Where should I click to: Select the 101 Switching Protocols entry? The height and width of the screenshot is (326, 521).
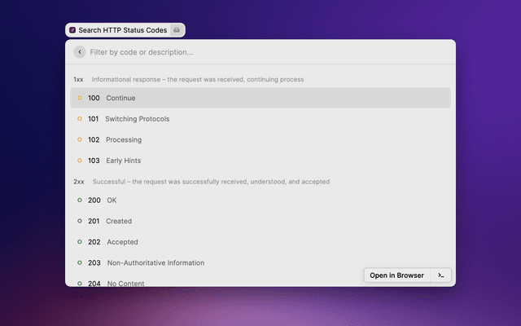pyautogui.click(x=260, y=119)
